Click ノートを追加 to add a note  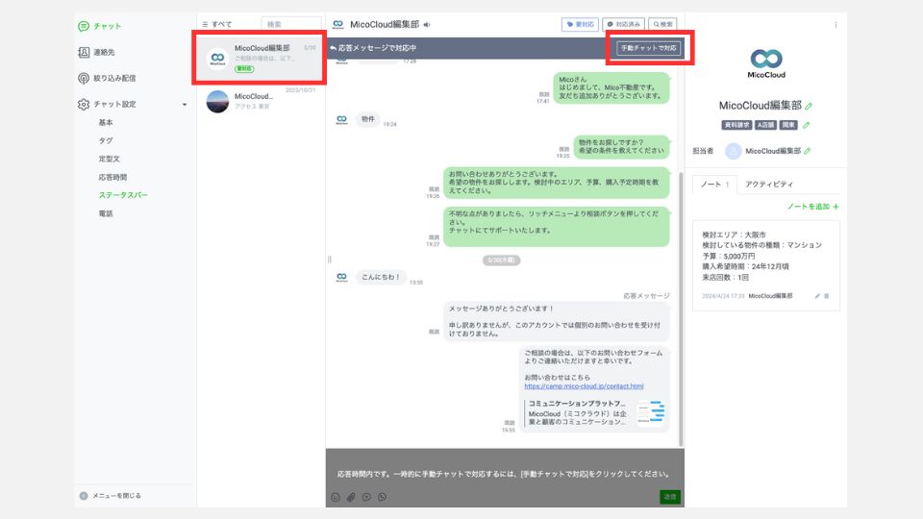click(x=813, y=207)
